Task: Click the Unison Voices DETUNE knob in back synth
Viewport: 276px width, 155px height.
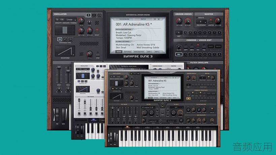Action: [179, 21]
